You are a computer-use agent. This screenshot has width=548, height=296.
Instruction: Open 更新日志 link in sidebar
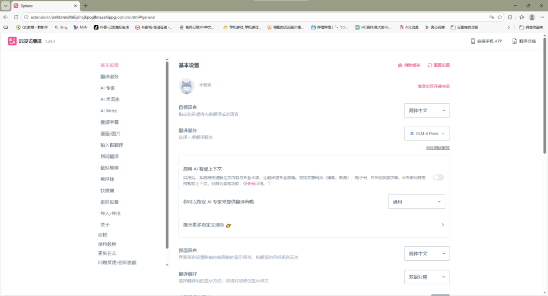click(107, 253)
